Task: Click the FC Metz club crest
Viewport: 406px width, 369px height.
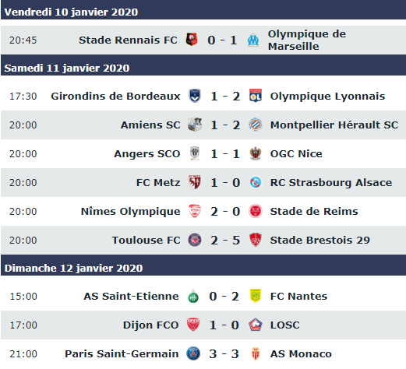Action: click(195, 182)
